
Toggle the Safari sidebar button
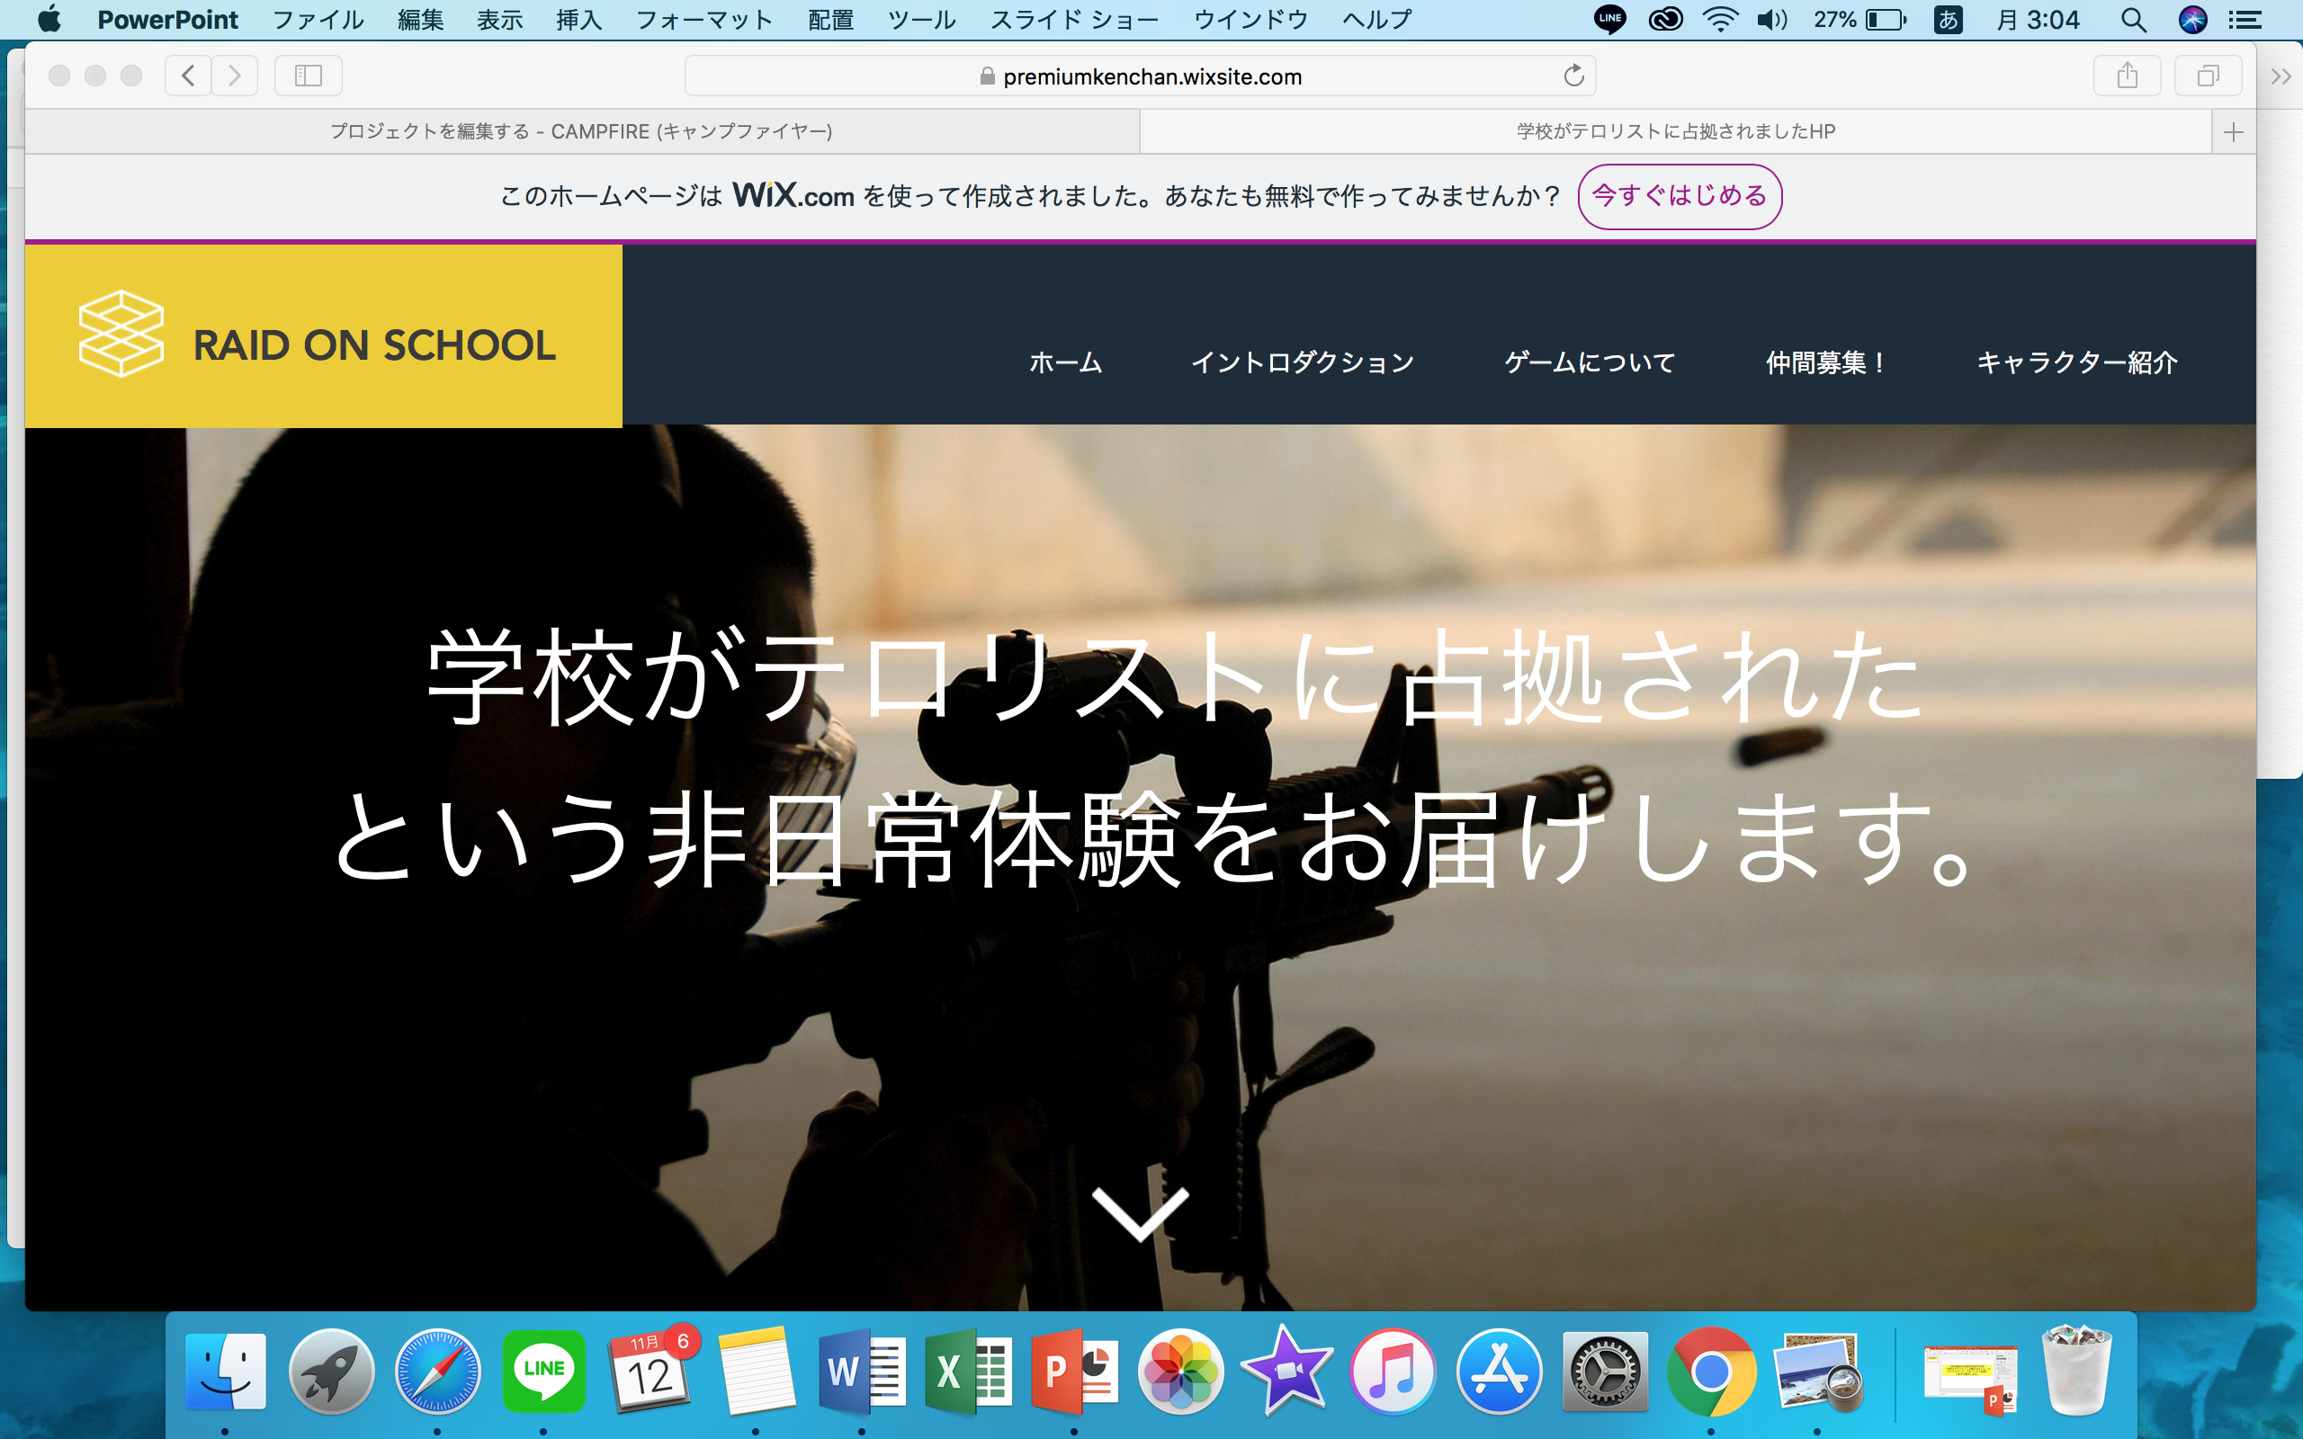[x=308, y=76]
